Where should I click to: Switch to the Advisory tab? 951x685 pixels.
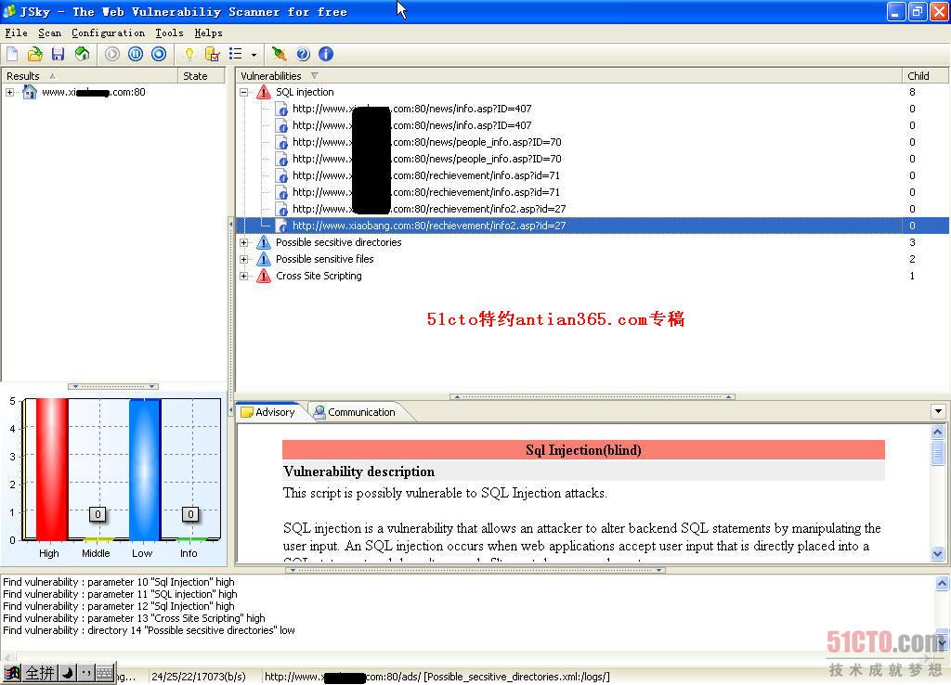pyautogui.click(x=267, y=412)
